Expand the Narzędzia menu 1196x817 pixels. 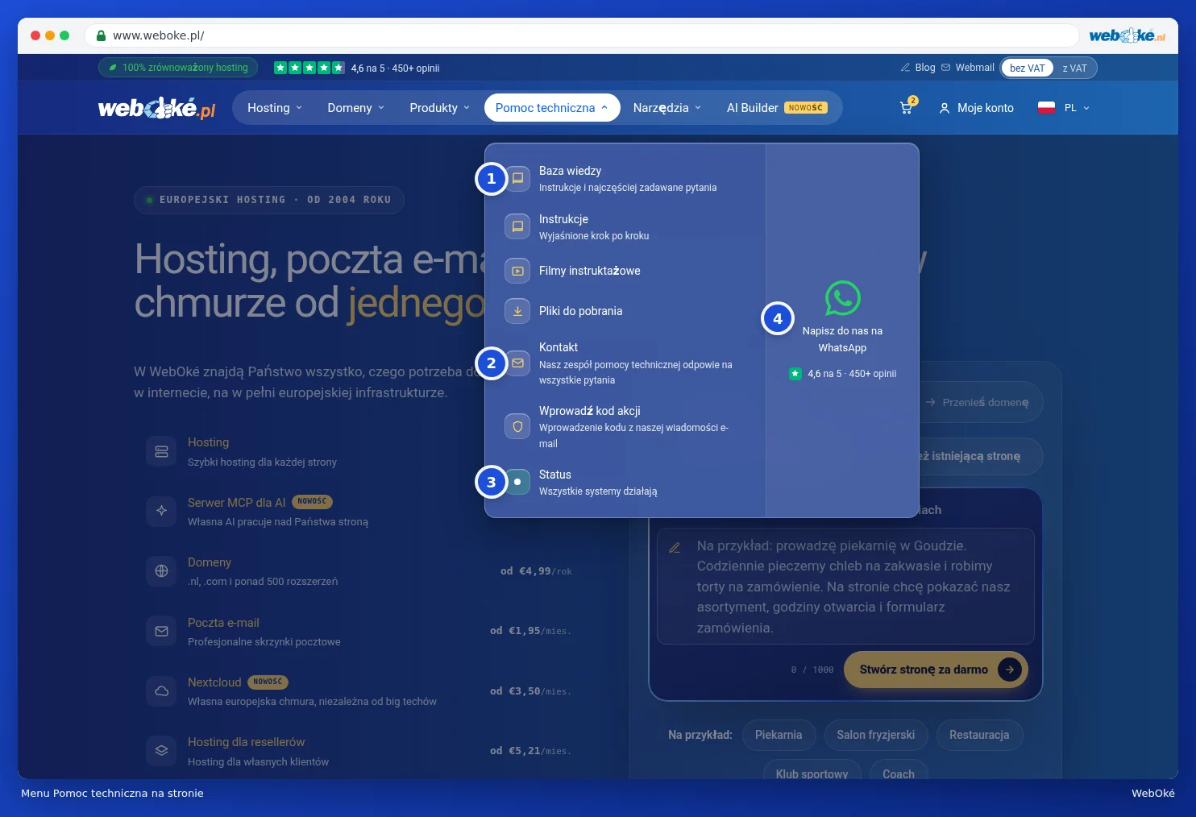coord(667,108)
